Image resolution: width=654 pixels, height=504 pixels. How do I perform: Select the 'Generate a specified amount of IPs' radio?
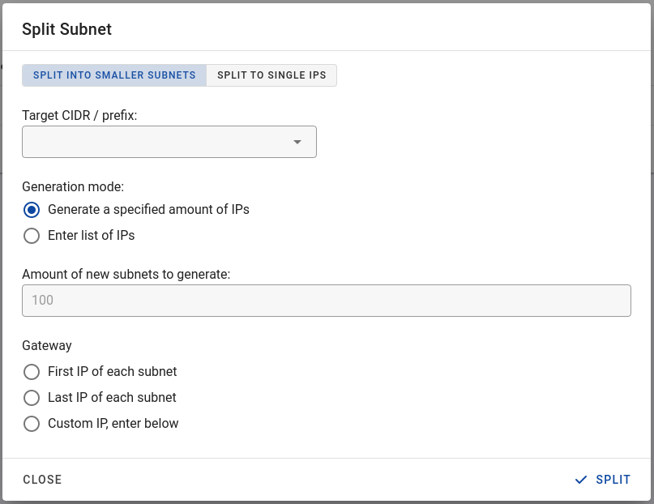[x=32, y=210]
